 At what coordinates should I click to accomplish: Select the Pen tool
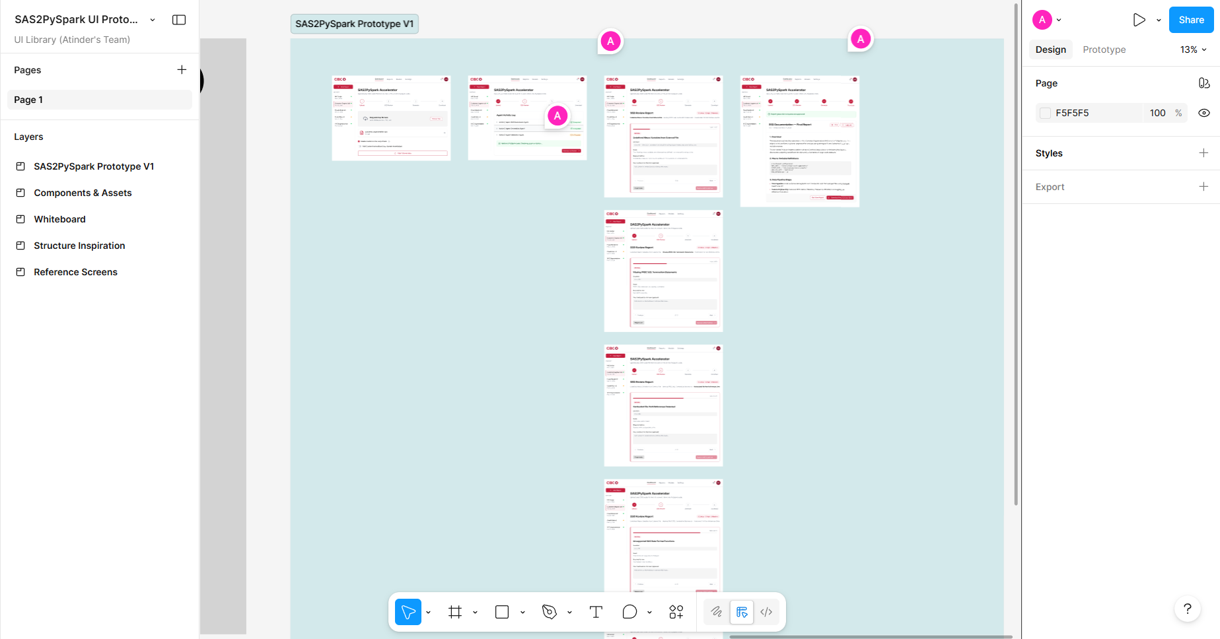coord(550,612)
